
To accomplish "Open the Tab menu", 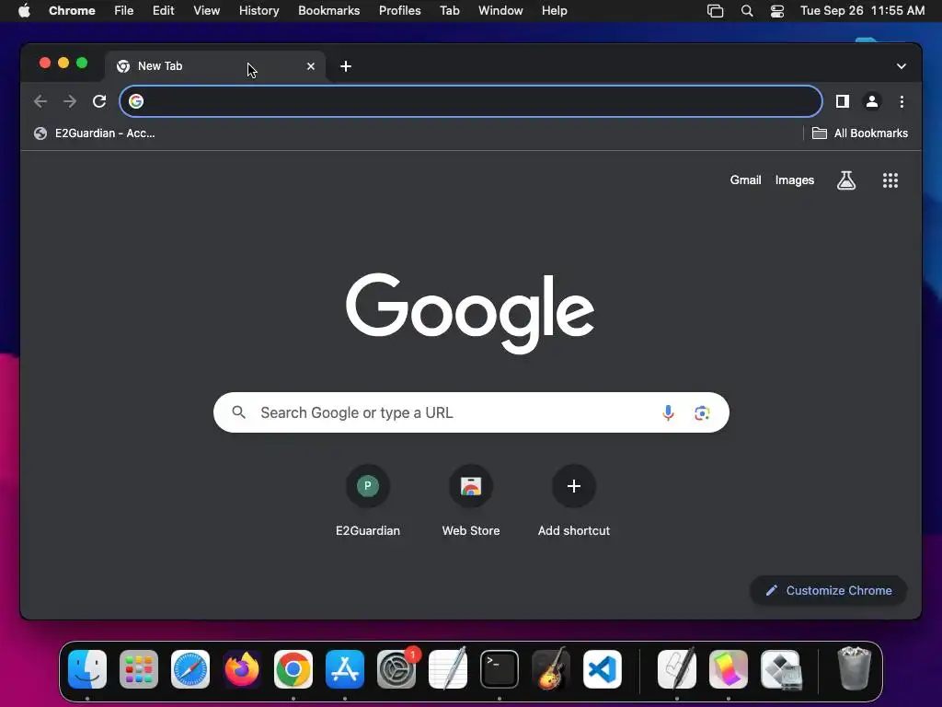I will click(449, 11).
